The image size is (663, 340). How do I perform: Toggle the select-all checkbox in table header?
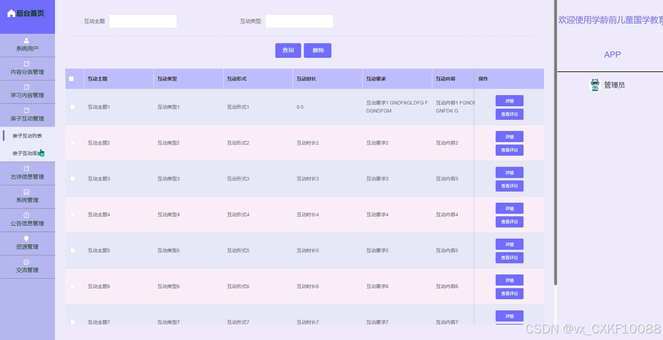(x=71, y=79)
